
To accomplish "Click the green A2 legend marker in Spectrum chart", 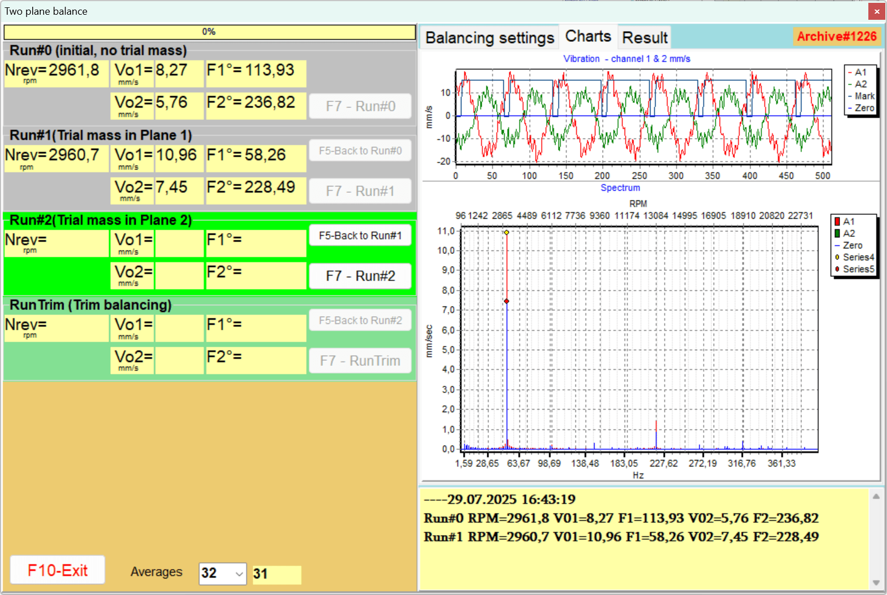I will point(837,234).
